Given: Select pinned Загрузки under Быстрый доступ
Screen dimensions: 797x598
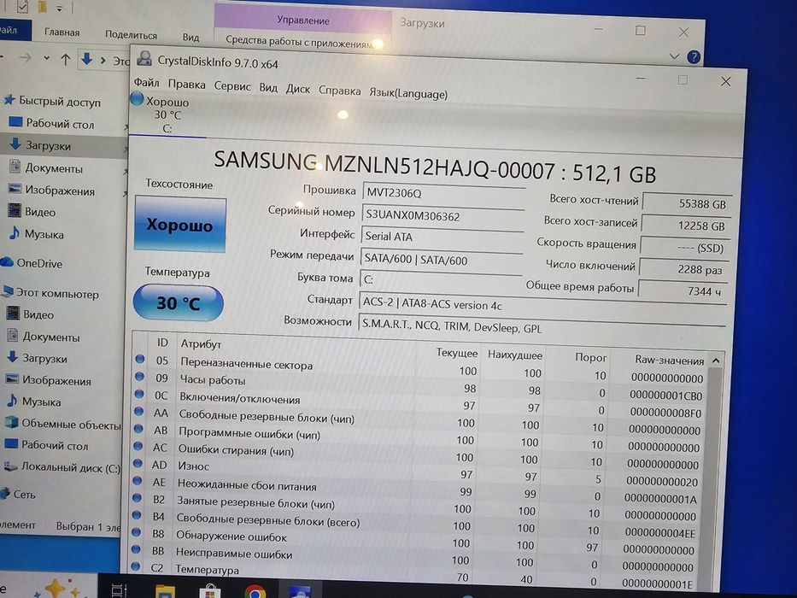Looking at the screenshot, I should (48, 146).
